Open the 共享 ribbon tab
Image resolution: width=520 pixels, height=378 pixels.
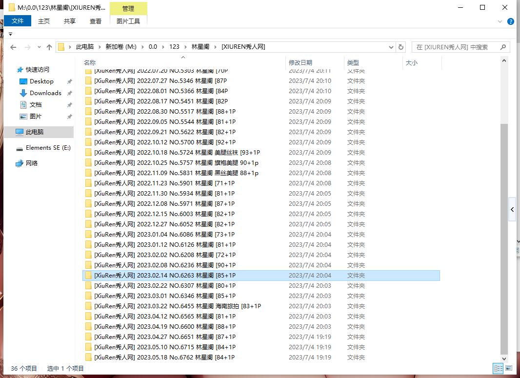pyautogui.click(x=70, y=21)
